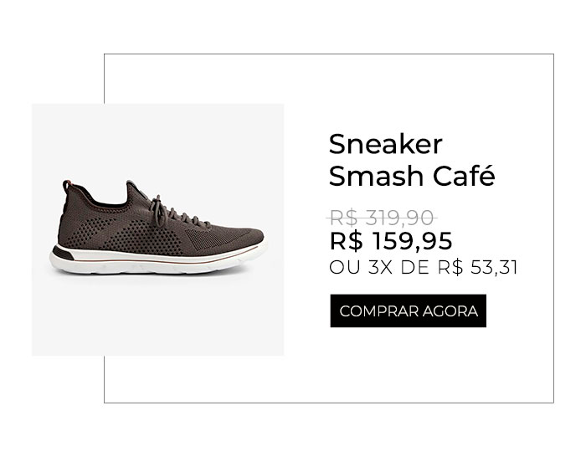Select the crossed-out price R$ 319,90
The image size is (586, 457).
[x=382, y=218]
